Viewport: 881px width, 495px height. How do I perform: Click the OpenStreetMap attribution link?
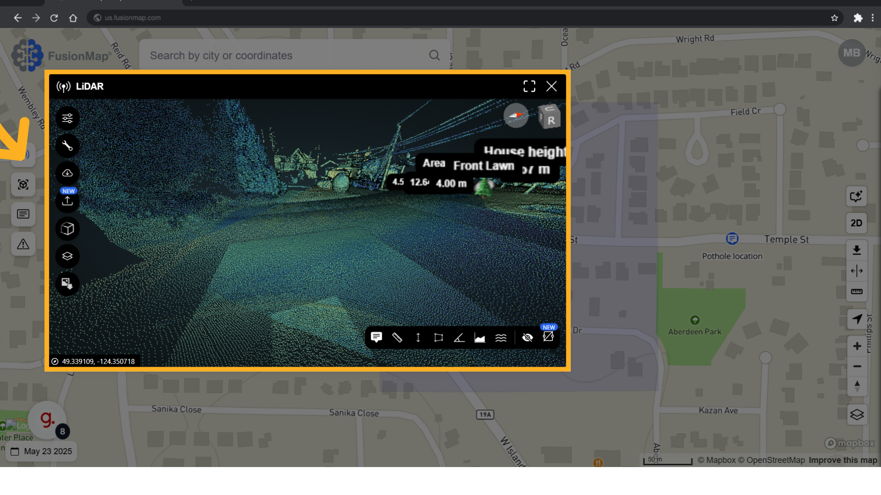771,460
